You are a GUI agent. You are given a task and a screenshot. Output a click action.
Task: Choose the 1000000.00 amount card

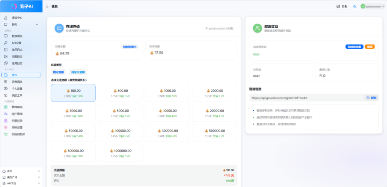point(121,153)
